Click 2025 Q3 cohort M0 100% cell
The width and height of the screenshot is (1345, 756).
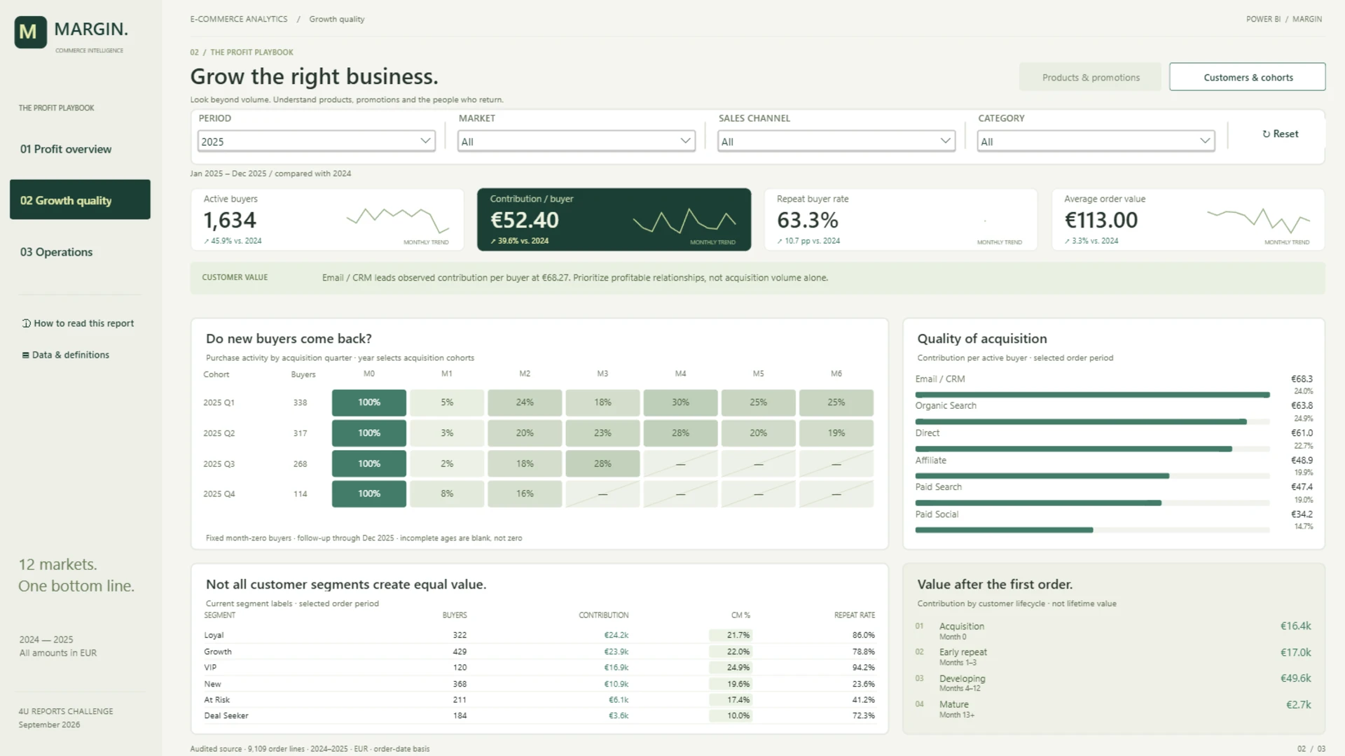tap(369, 463)
